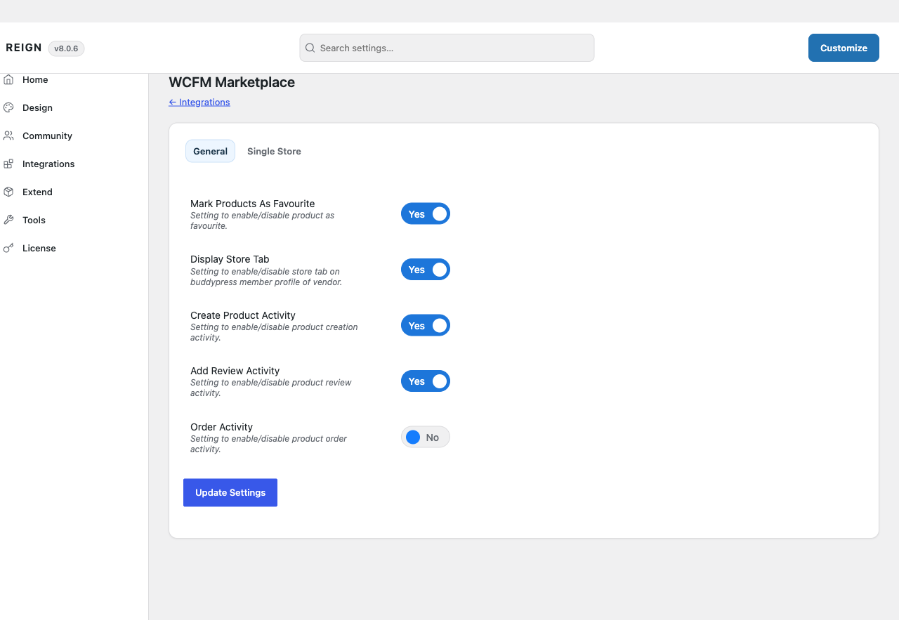Click the REIGN logo text
The image size is (899, 632).
click(24, 48)
